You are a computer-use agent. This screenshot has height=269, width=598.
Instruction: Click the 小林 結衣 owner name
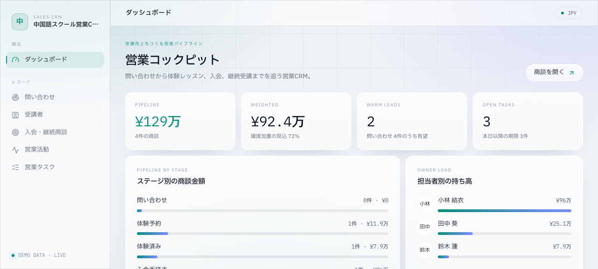[x=451, y=200]
